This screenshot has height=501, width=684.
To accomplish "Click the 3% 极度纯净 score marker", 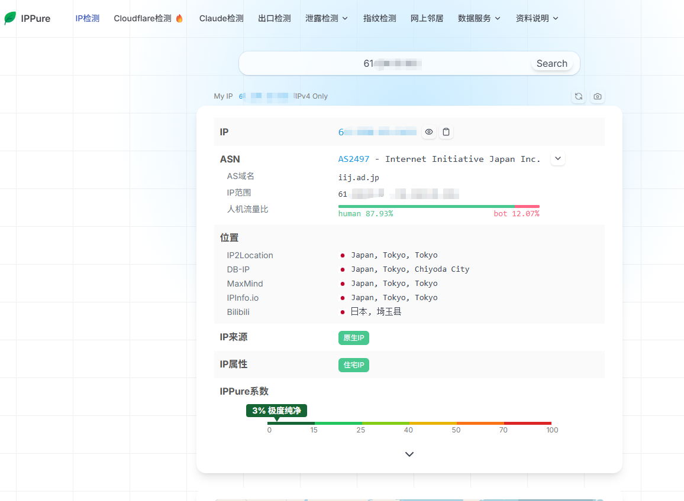I will (276, 411).
